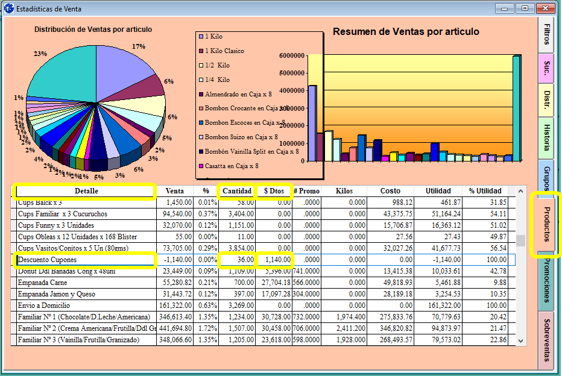Click the Envio a Domicilio row
The height and width of the screenshot is (376, 562).
(x=84, y=305)
